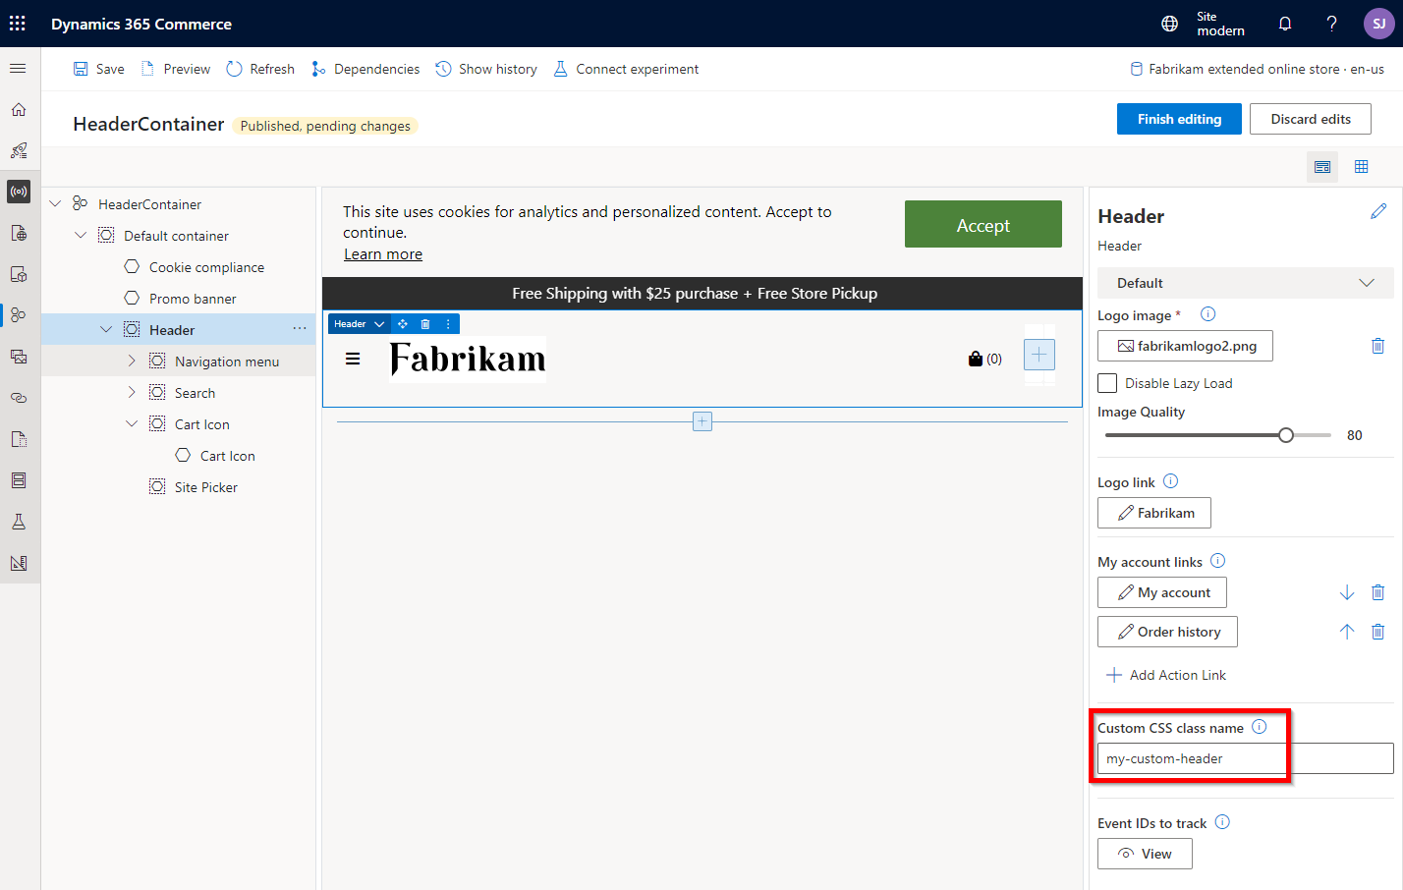
Task: Click the pencil edit icon beside the Header panel title
Action: [1378, 210]
